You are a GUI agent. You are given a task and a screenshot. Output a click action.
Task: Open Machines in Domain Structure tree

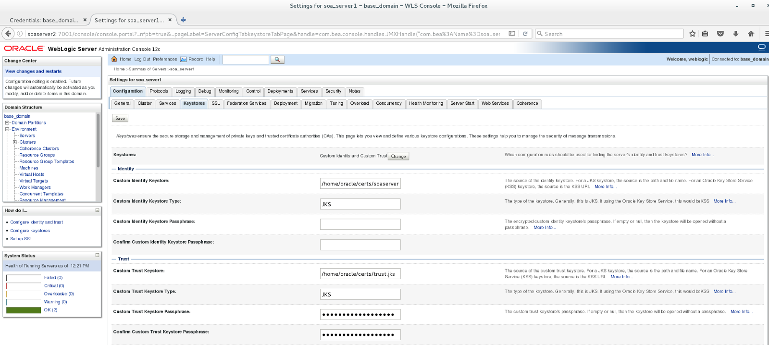[29, 168]
